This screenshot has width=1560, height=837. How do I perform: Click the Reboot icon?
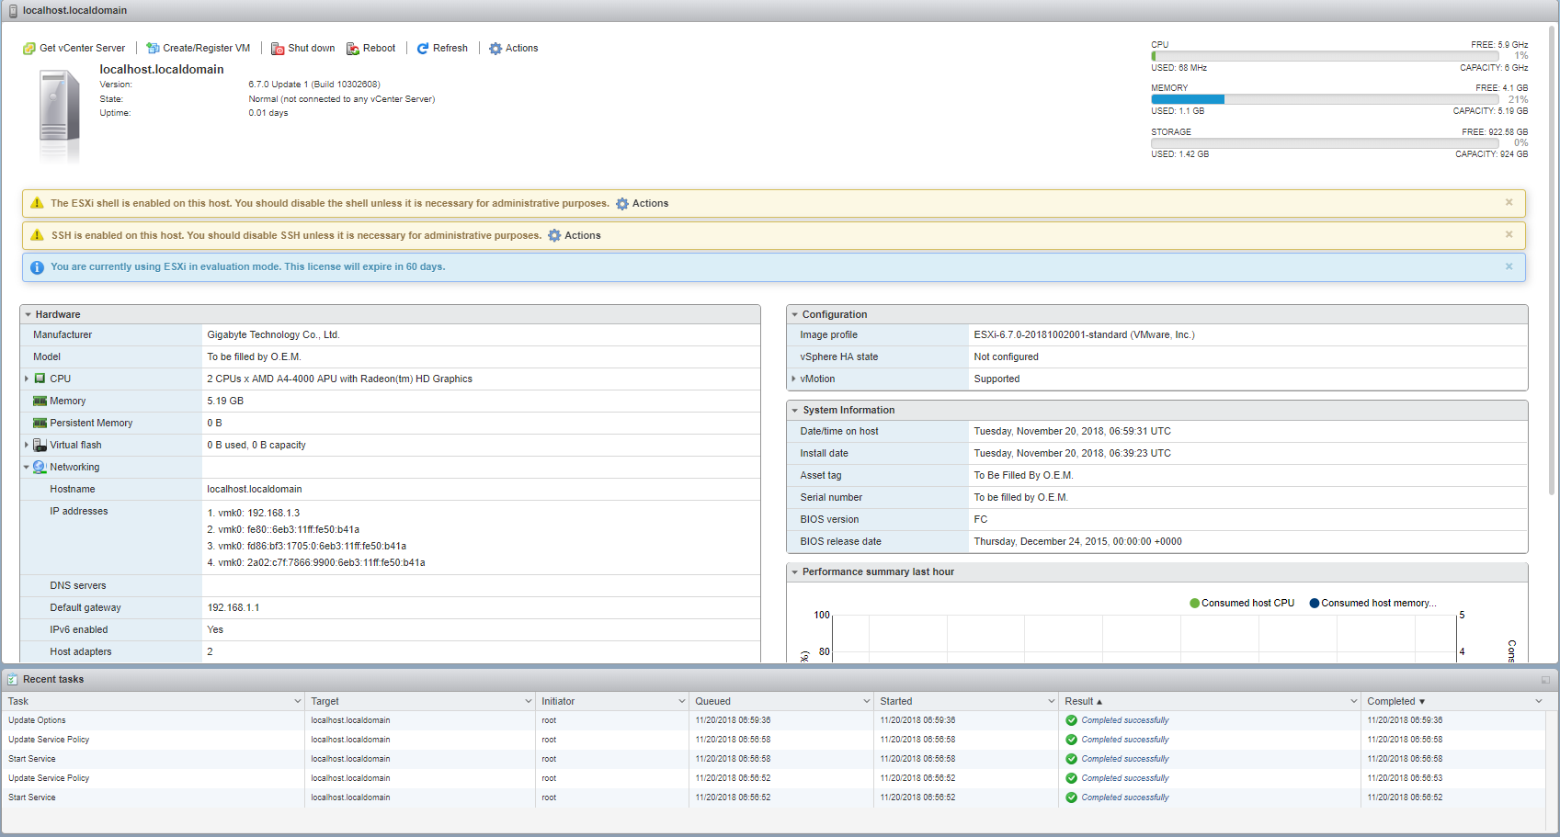tap(353, 49)
